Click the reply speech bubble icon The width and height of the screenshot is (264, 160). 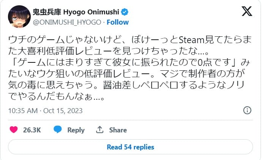point(58,130)
